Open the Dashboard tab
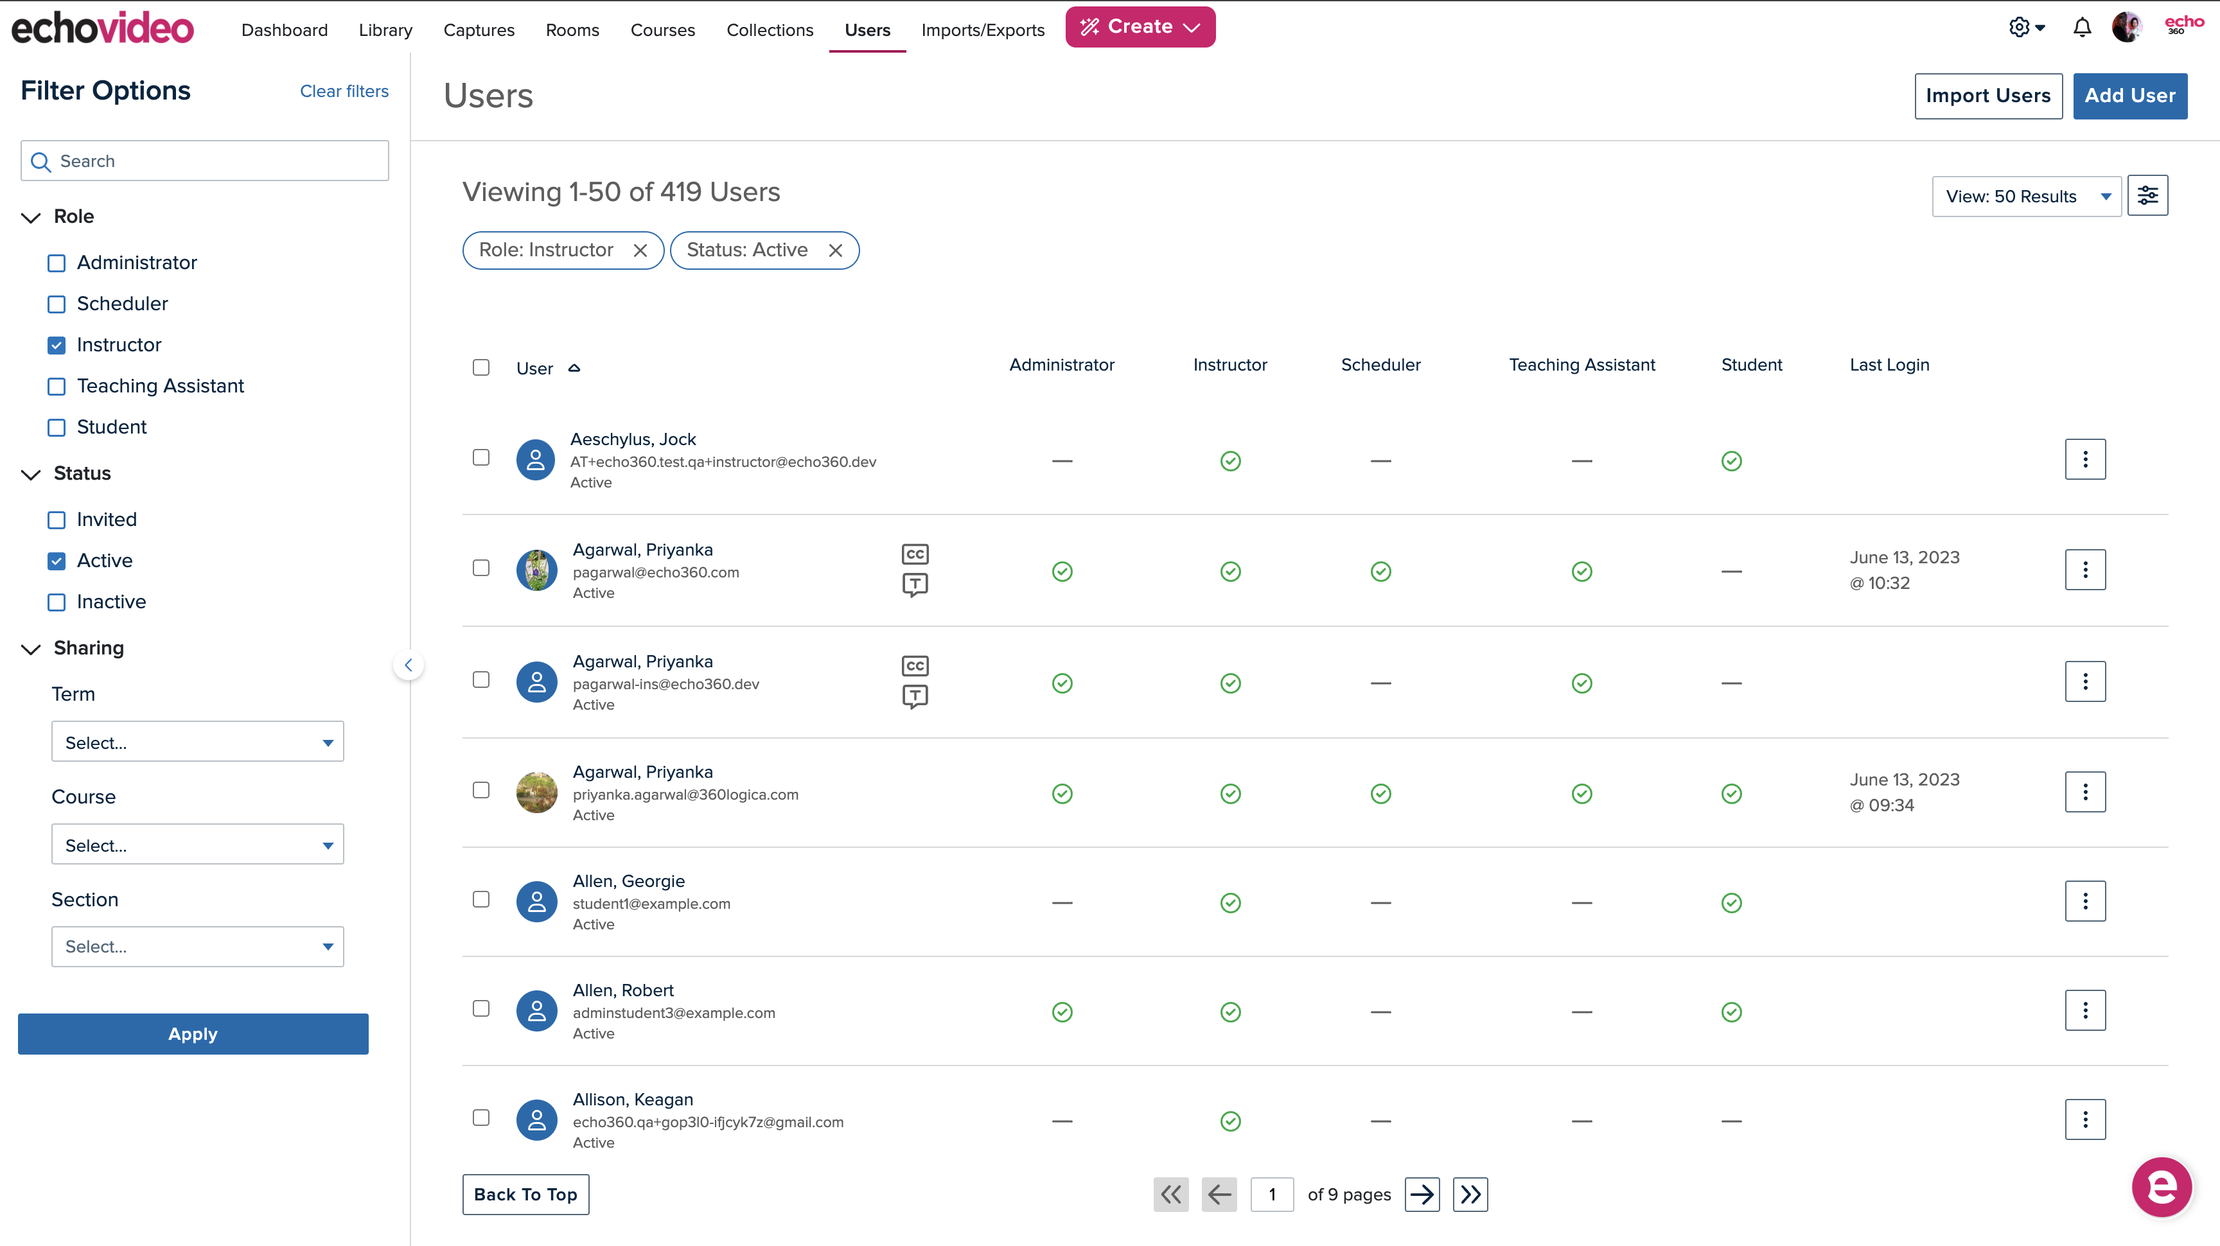The image size is (2220, 1246). pyautogui.click(x=285, y=30)
